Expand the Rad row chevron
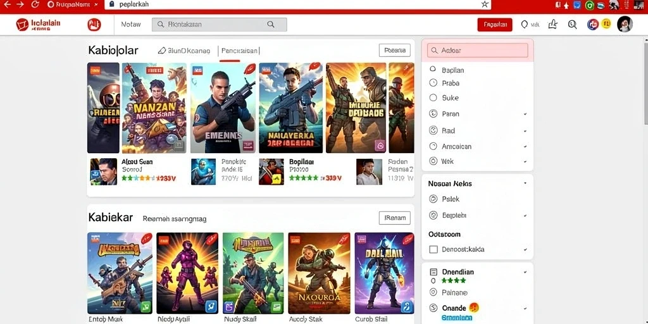The width and height of the screenshot is (648, 324). pyautogui.click(x=525, y=131)
